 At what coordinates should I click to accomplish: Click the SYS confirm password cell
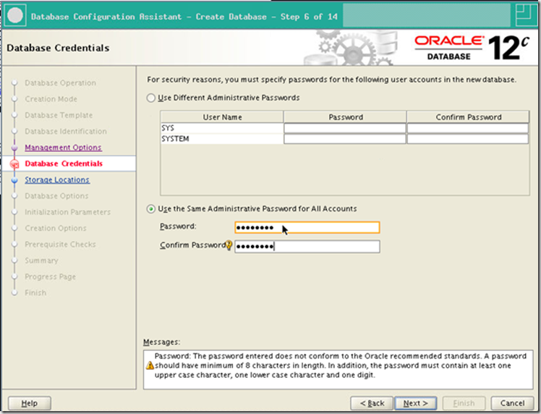(x=468, y=128)
